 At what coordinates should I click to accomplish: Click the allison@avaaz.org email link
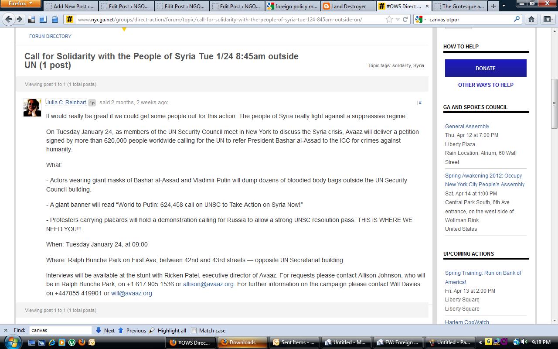pyautogui.click(x=208, y=284)
